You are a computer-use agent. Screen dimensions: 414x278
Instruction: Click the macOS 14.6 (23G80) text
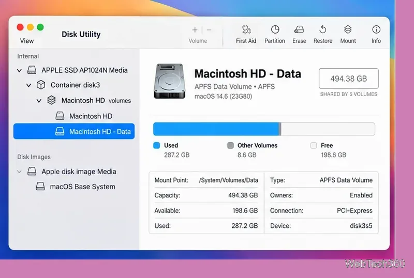pos(223,96)
